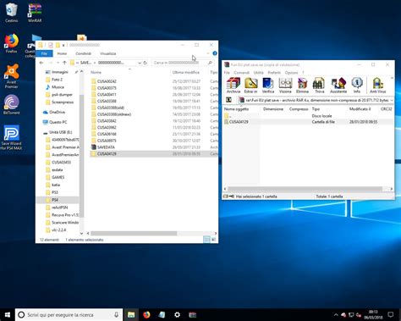
Task: Open WinRAR's Preferiti menu
Action: [274, 73]
